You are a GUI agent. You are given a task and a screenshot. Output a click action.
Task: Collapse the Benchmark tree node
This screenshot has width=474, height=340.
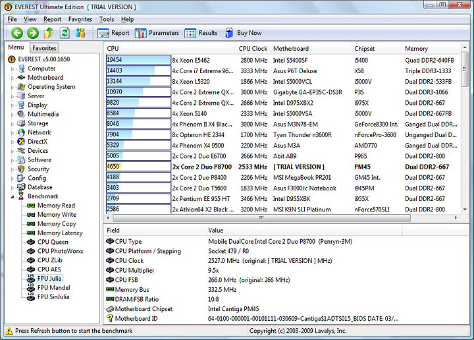(x=13, y=196)
